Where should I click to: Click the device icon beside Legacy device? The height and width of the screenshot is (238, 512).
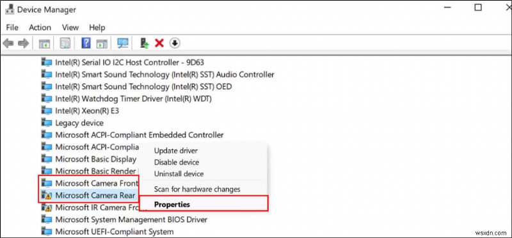[x=47, y=123]
